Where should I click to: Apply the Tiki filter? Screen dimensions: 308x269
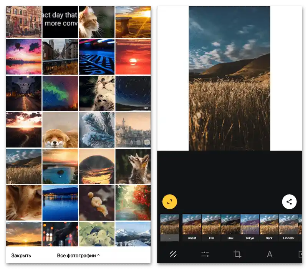click(x=211, y=228)
